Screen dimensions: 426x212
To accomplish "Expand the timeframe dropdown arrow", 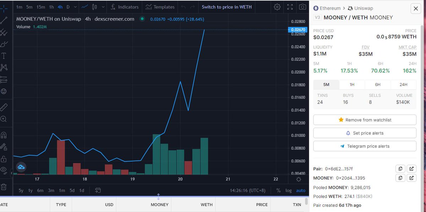I will click(x=75, y=7).
